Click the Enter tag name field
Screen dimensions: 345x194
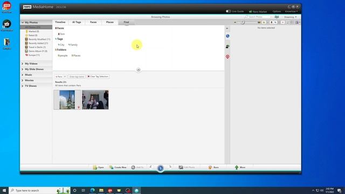click(77, 77)
